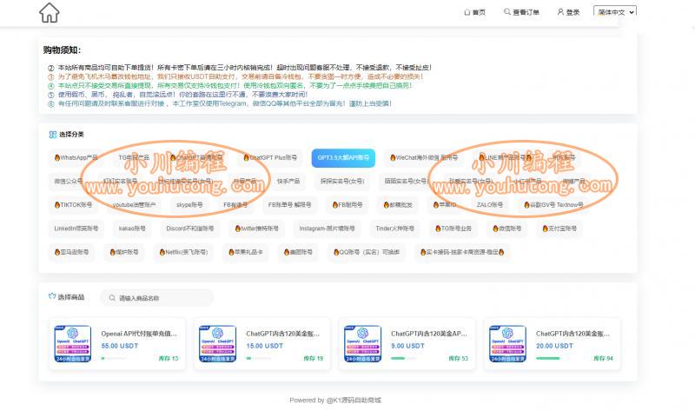Select the LinkedIn领英账号 category

(76, 229)
